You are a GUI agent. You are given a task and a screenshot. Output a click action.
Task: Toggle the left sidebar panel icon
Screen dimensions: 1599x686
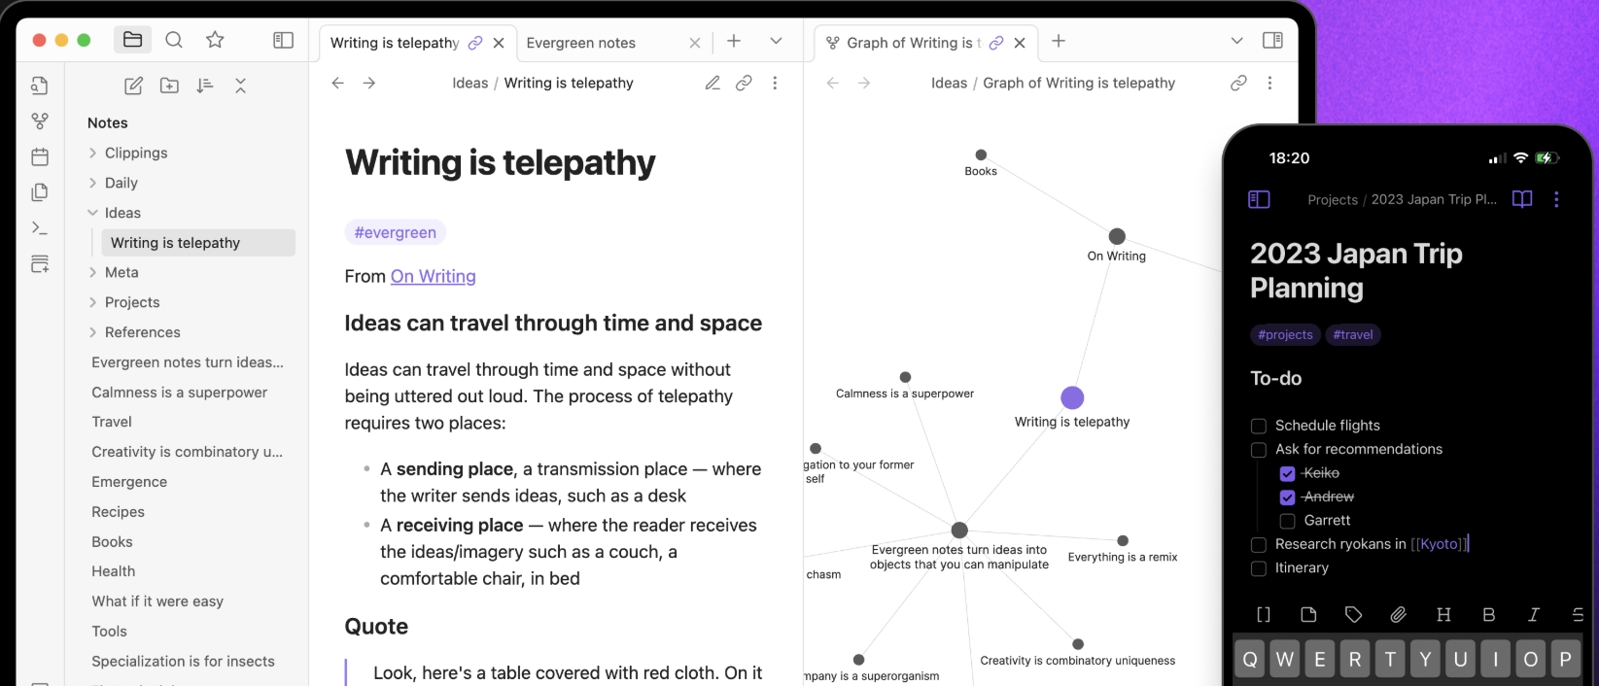(x=283, y=40)
